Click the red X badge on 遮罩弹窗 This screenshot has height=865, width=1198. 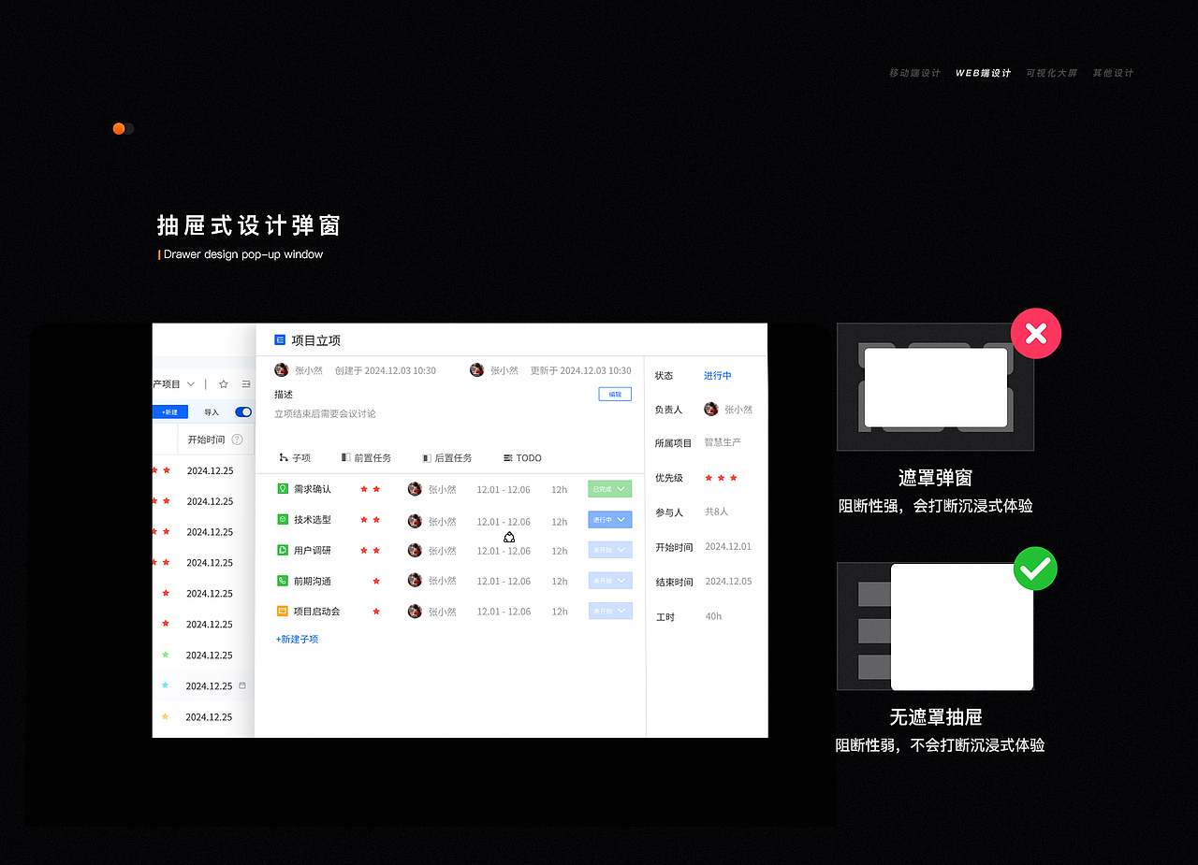[x=1036, y=334]
